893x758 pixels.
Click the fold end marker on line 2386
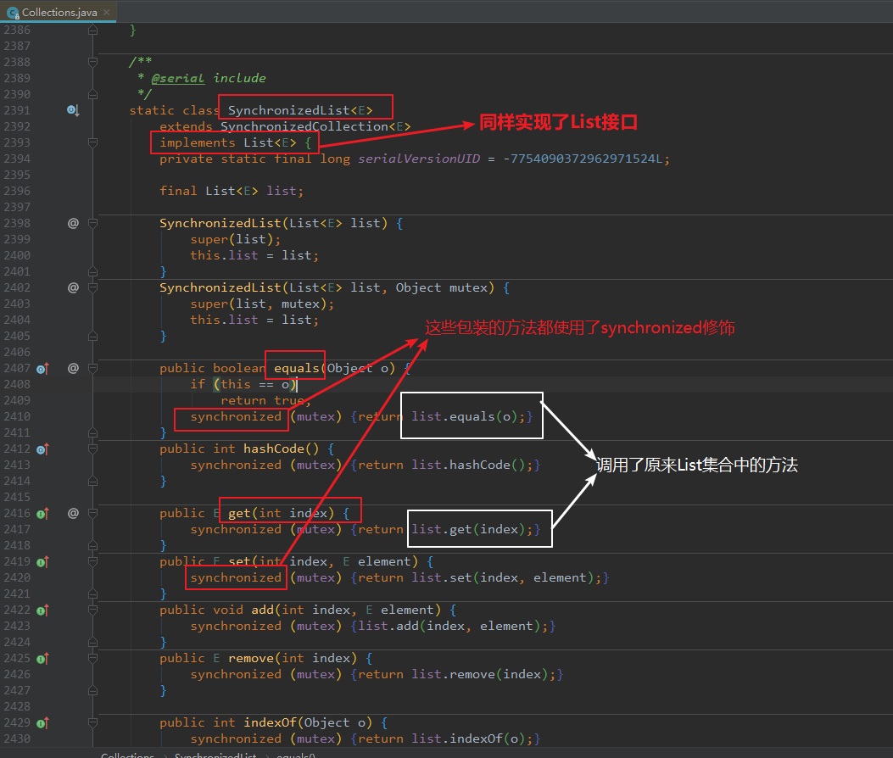[x=92, y=30]
